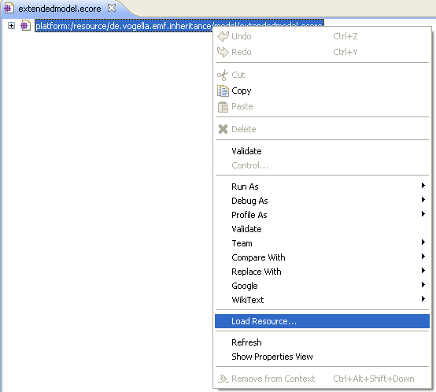The image size is (436, 392).
Task: Click the Copy documents icon
Action: [223, 91]
